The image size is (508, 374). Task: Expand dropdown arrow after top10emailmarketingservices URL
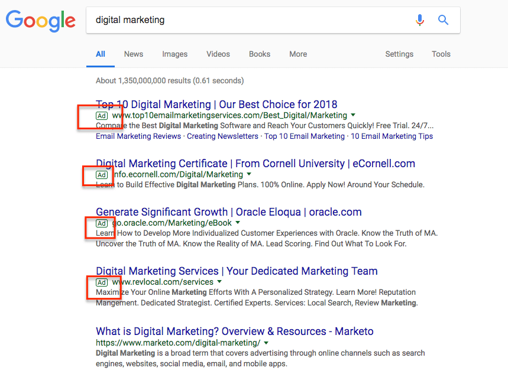(x=353, y=115)
